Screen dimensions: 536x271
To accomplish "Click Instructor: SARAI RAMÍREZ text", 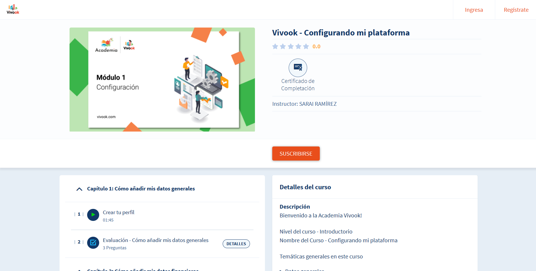I will (x=305, y=104).
